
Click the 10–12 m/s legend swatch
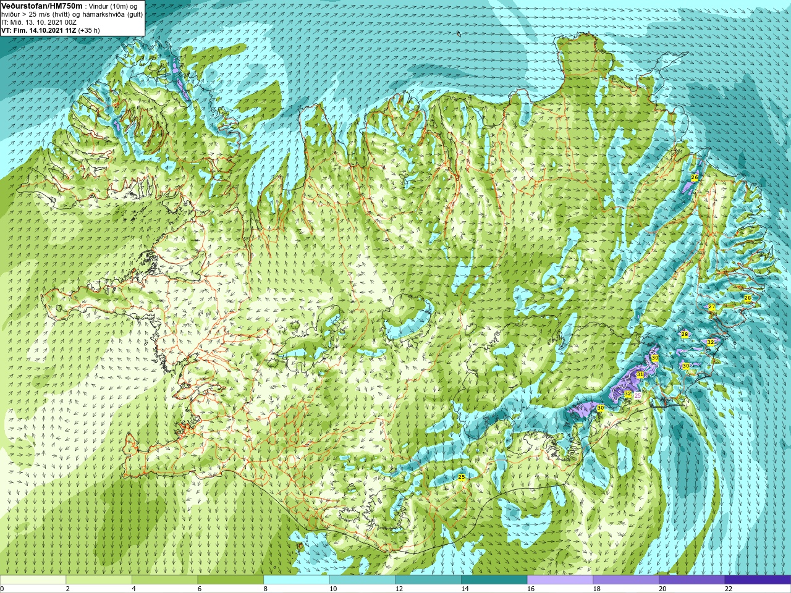[362, 580]
